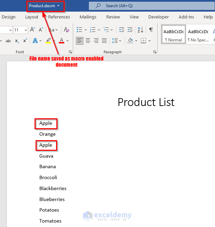Open the Mailings tab
This screenshot has width=215, height=227.
click(x=88, y=17)
